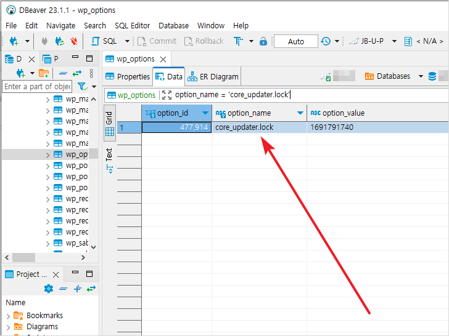The width and height of the screenshot is (449, 336).
Task: Toggle navigator Link with Editor arrows
Action: point(77,73)
